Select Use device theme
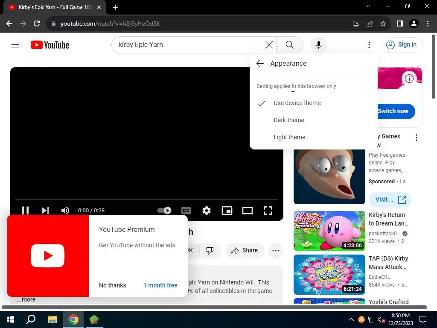Screen dimensions: 437x328 pos(314,103)
